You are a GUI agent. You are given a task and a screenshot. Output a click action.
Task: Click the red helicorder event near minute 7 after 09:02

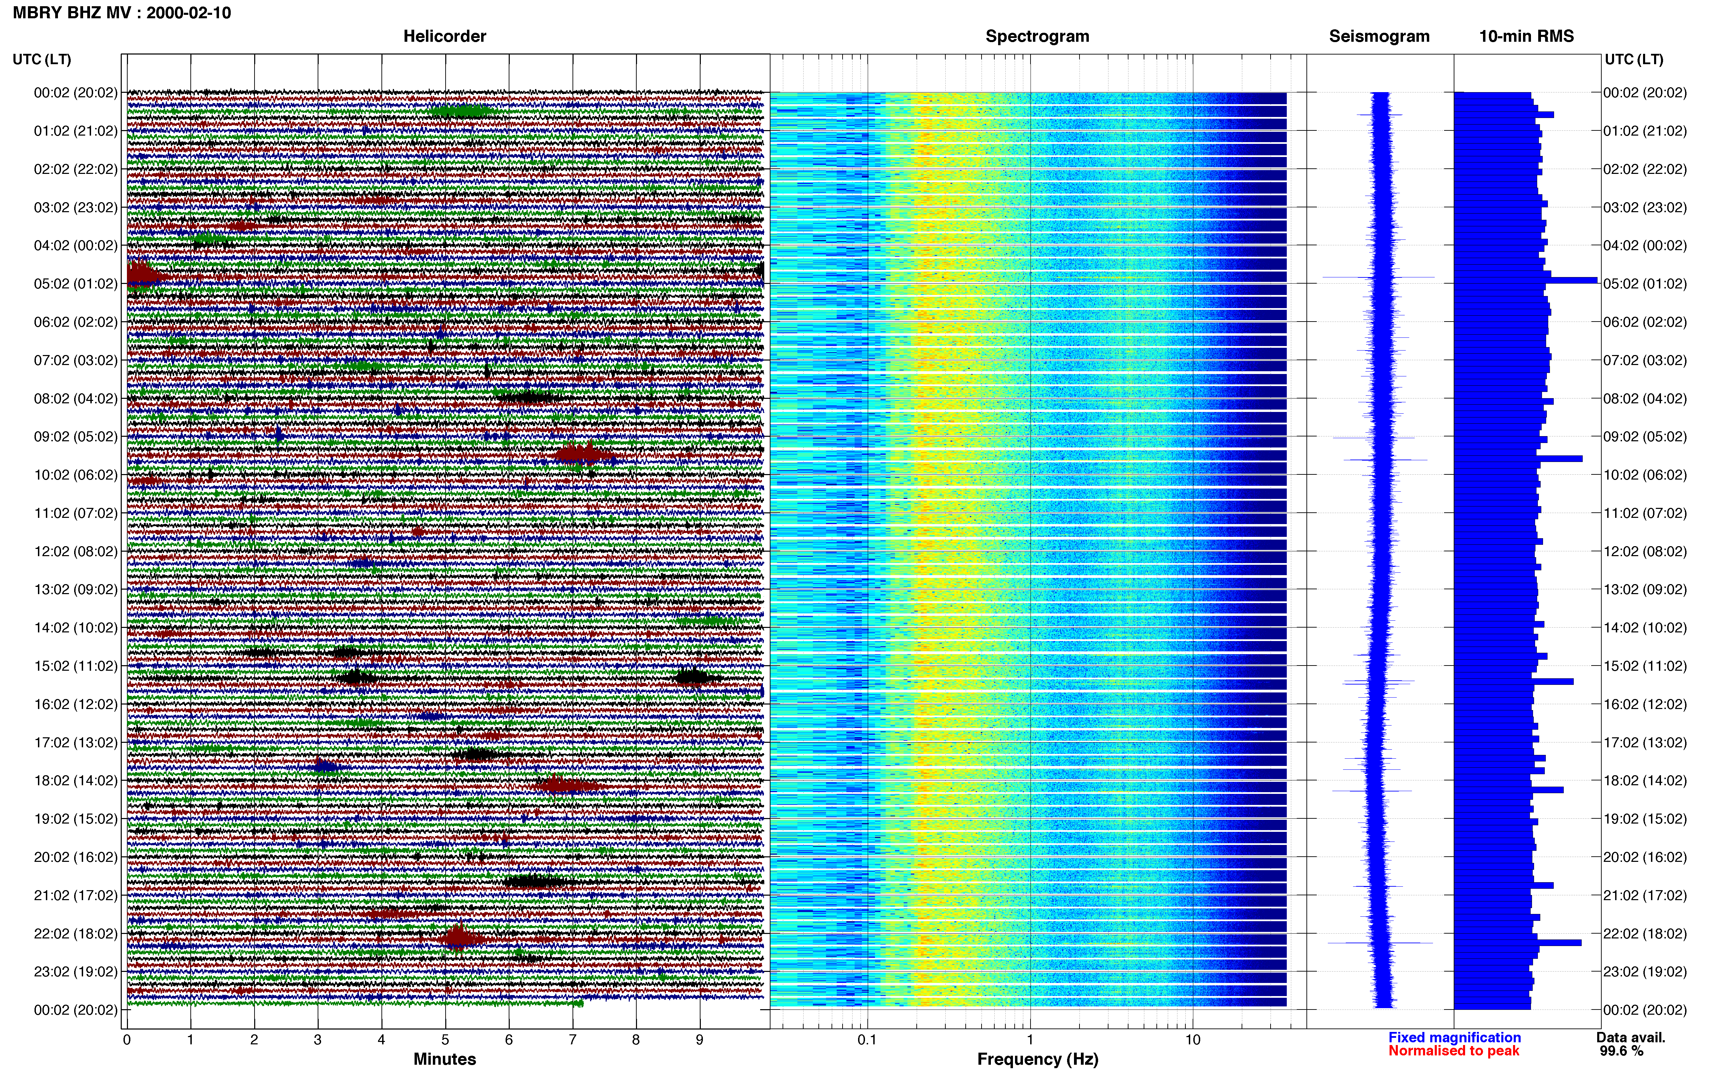tap(584, 454)
